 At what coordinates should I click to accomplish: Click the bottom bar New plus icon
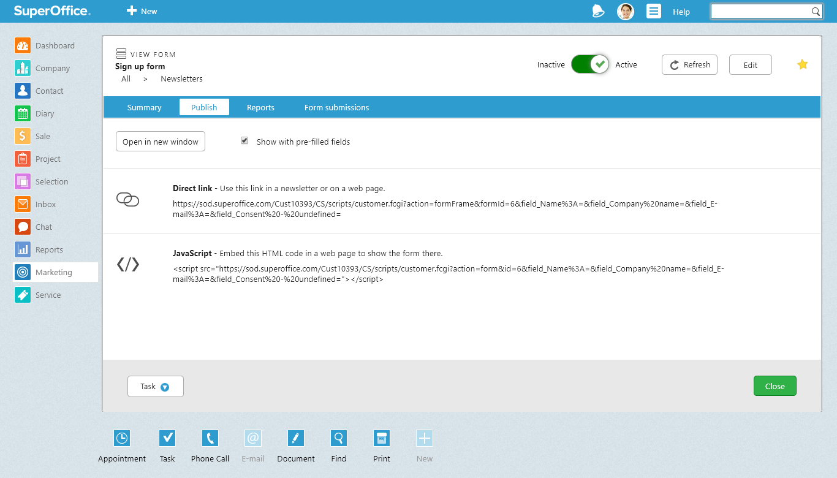point(425,438)
